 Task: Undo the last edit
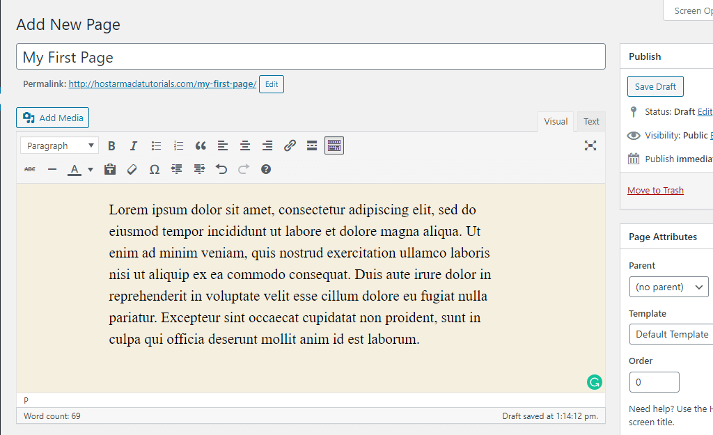(x=221, y=170)
